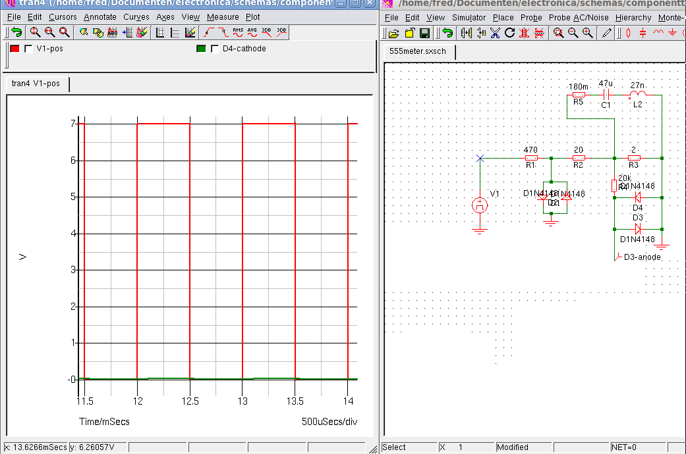Screen dimensions: 686x454
Task: Select resistor R1 in the schematic
Action: 531,158
